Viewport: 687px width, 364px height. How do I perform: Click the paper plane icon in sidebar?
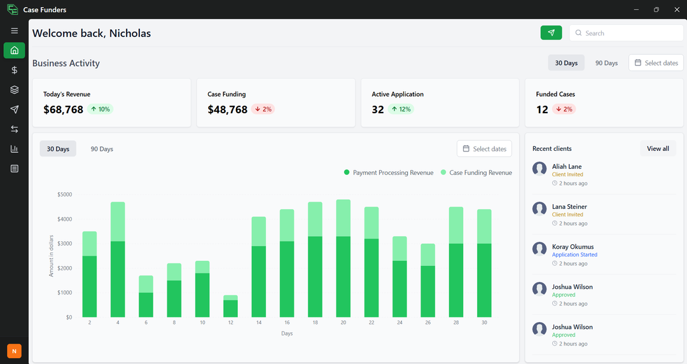[x=14, y=109]
